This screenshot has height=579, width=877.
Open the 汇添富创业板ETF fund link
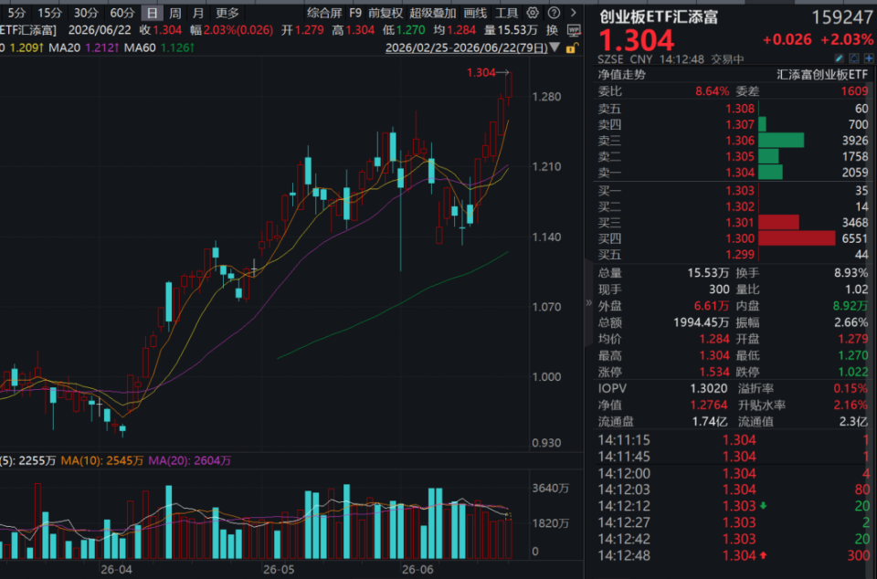point(822,75)
